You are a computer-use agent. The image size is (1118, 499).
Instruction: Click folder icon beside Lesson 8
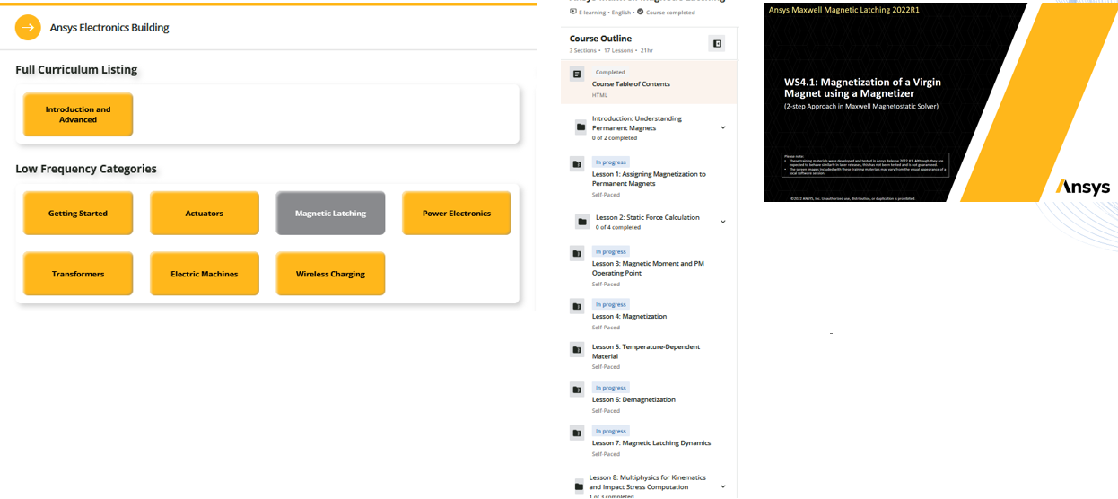[581, 486]
